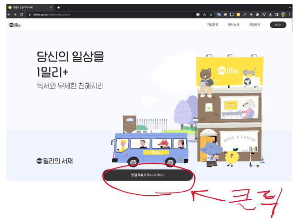Click the Millie logo in the header

[x=15, y=25]
